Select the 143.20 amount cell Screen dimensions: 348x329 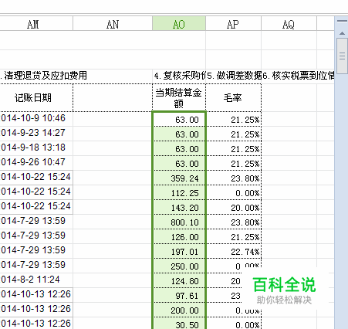coord(179,207)
